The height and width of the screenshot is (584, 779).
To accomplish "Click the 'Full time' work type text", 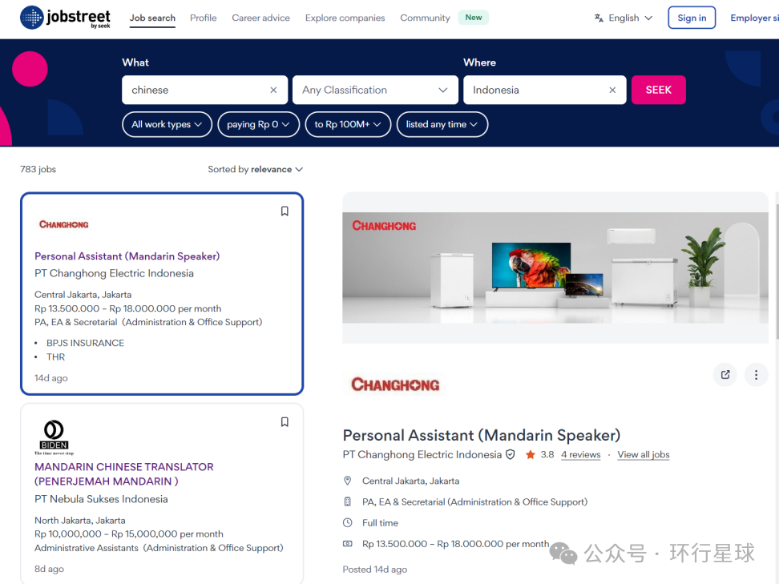I will click(x=380, y=523).
